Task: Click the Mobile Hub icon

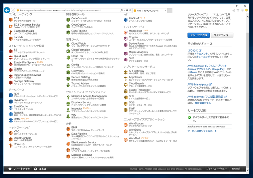Action: pos(126,32)
